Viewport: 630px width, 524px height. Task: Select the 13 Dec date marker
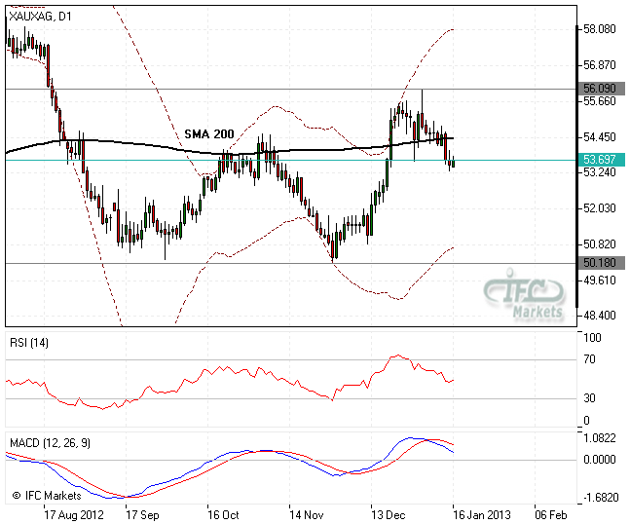pos(388,513)
